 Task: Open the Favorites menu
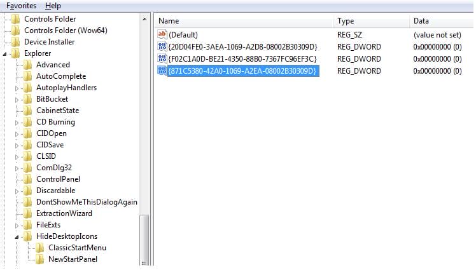coord(22,6)
